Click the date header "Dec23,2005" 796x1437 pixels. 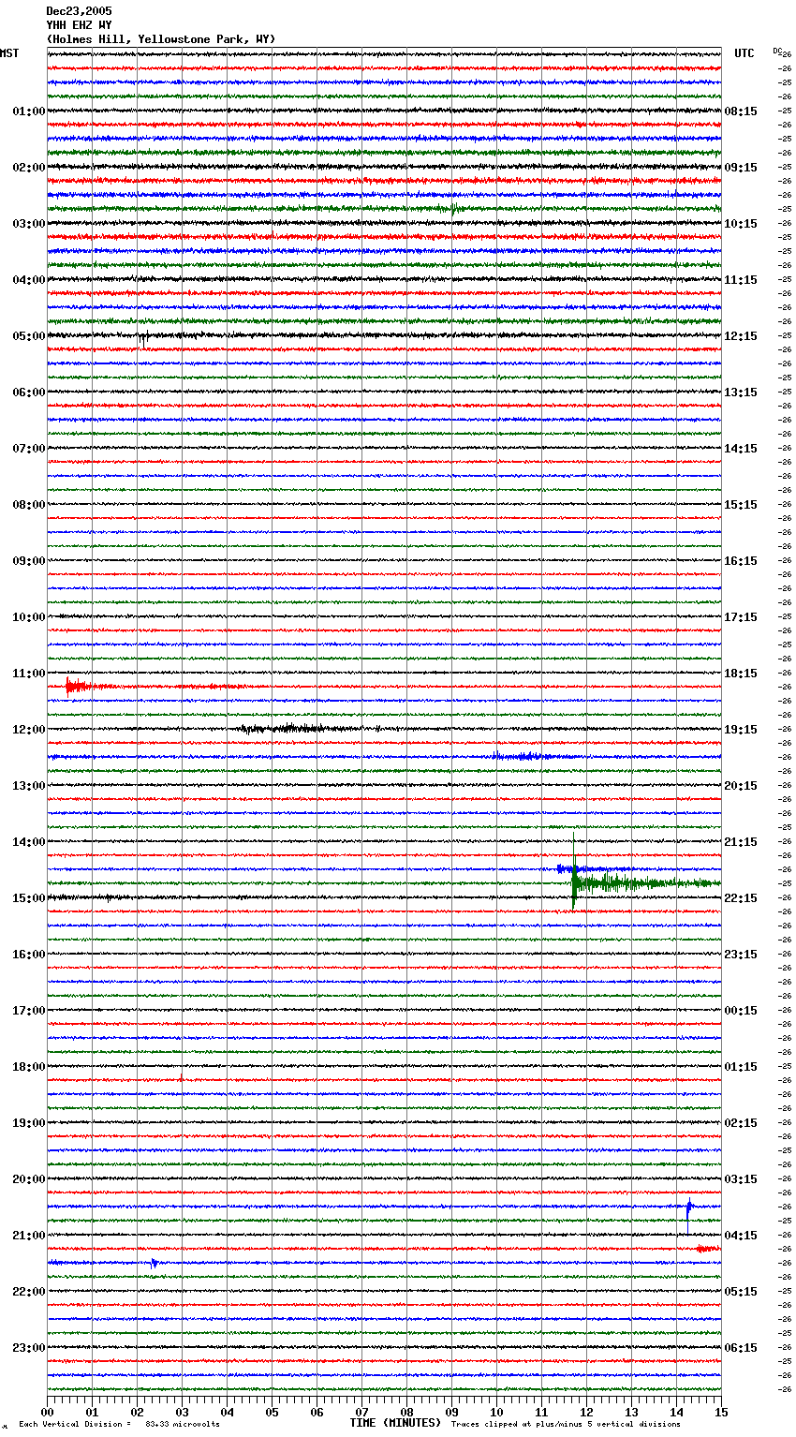coord(79,11)
